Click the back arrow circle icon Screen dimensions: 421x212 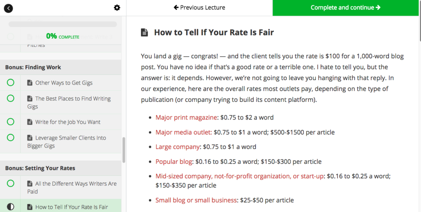[8, 8]
